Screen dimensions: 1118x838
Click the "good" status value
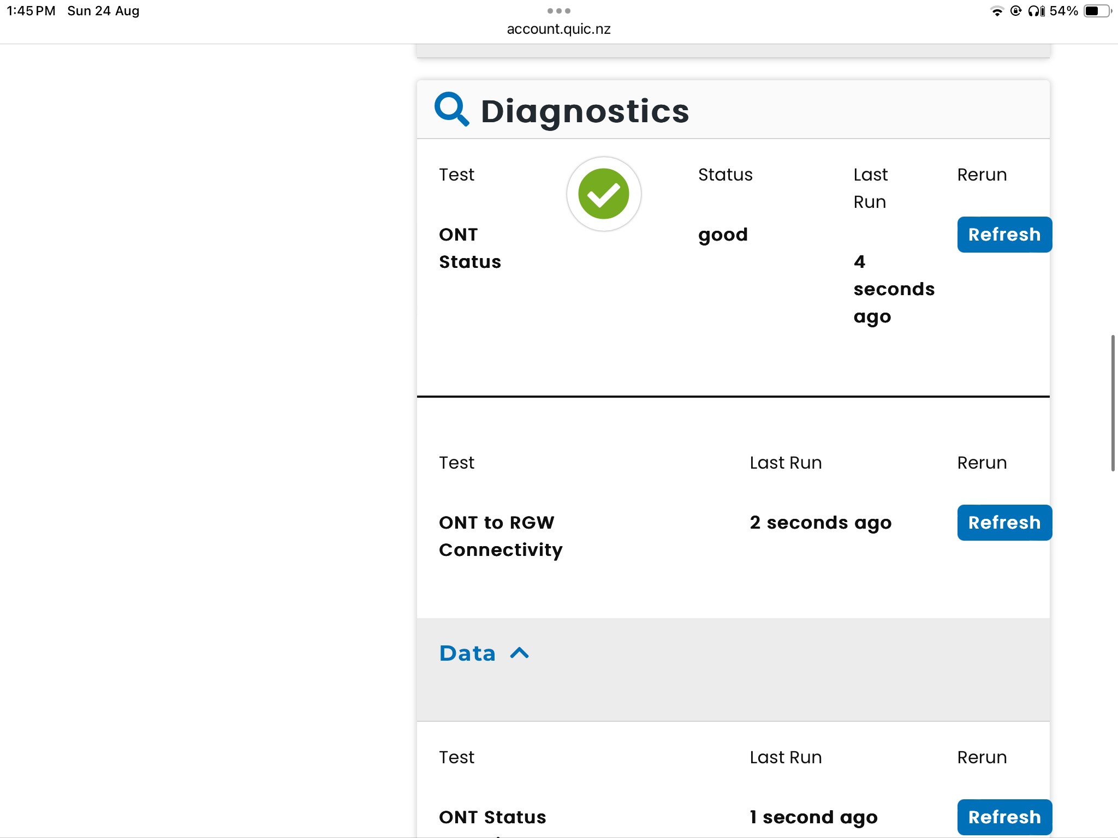pos(723,235)
